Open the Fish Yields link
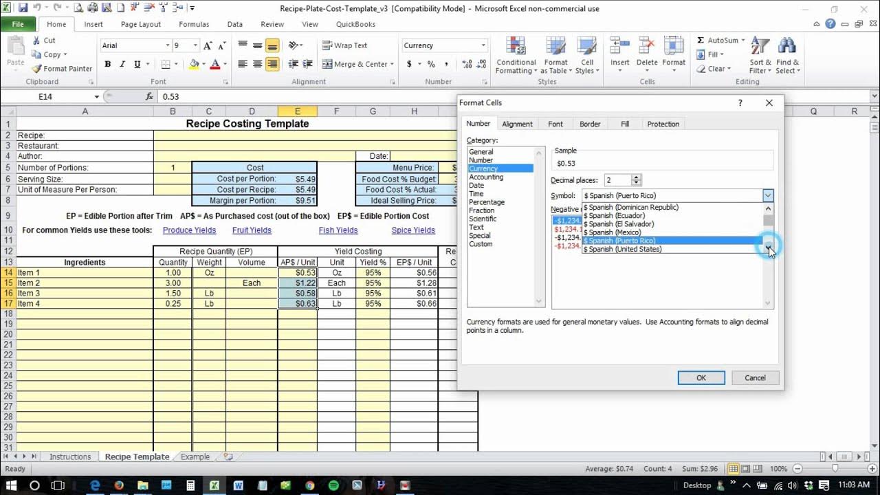 pyautogui.click(x=338, y=230)
